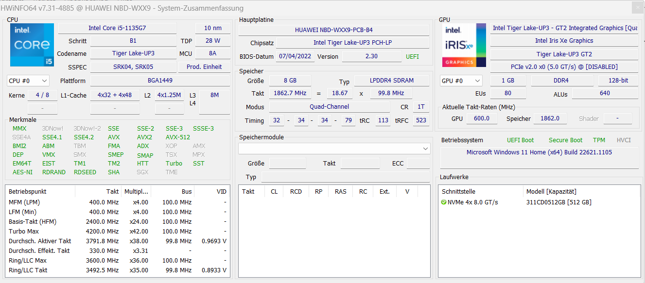Click the AVX-512 feature indicator

[178, 137]
